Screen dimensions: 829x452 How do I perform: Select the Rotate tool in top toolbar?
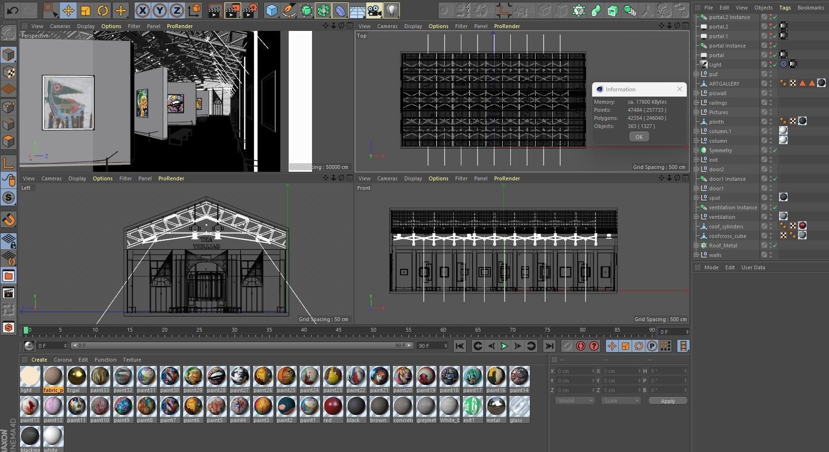(103, 10)
